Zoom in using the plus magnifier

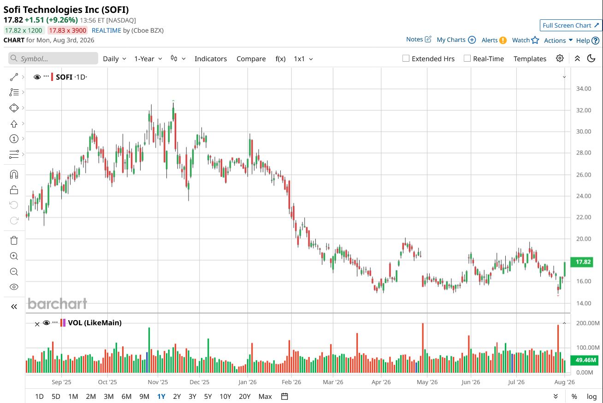pos(14,256)
